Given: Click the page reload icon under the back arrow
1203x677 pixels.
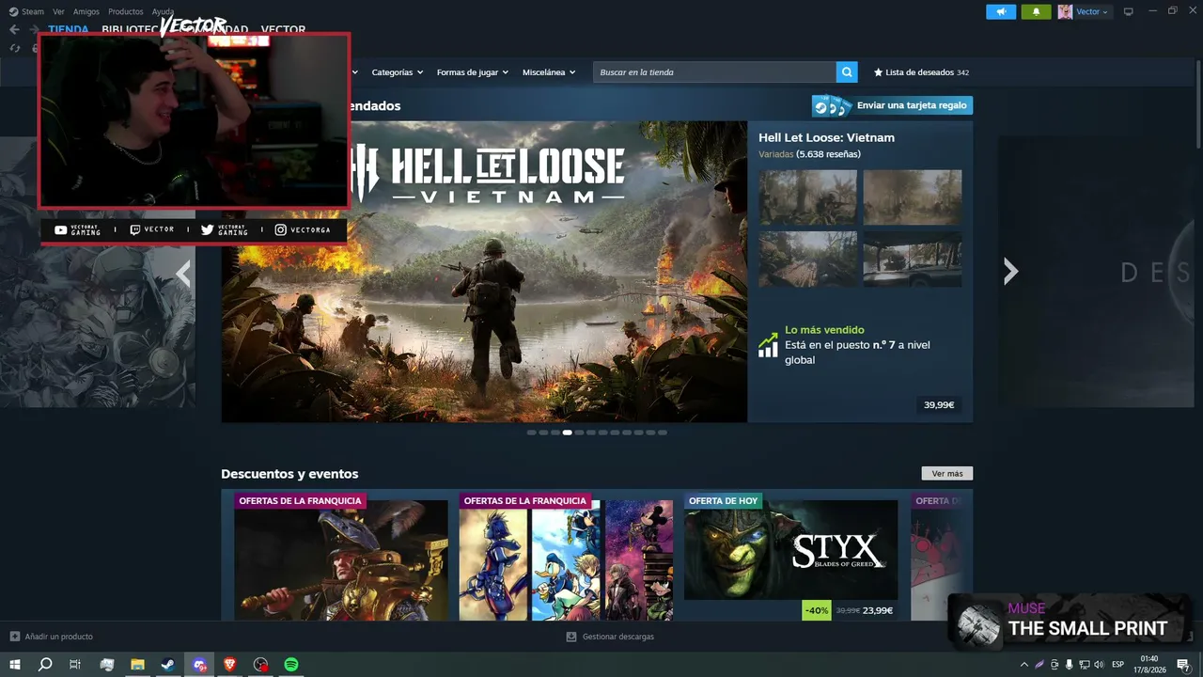Looking at the screenshot, I should click(x=14, y=48).
